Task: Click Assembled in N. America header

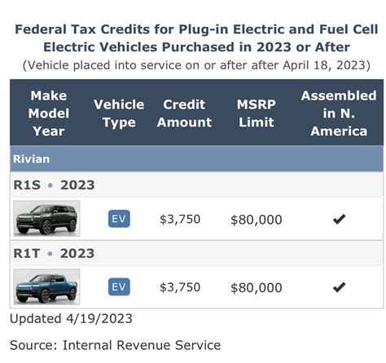Action: point(339,113)
